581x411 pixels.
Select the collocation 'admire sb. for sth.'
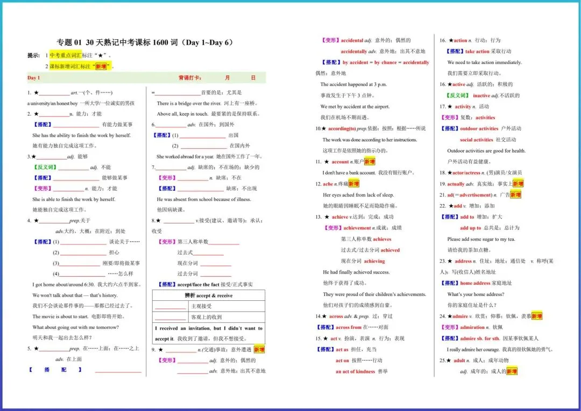(x=480, y=338)
